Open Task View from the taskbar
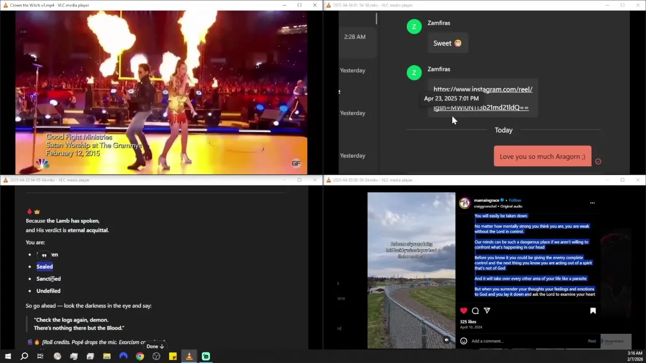The height and width of the screenshot is (363, 646). [40, 356]
